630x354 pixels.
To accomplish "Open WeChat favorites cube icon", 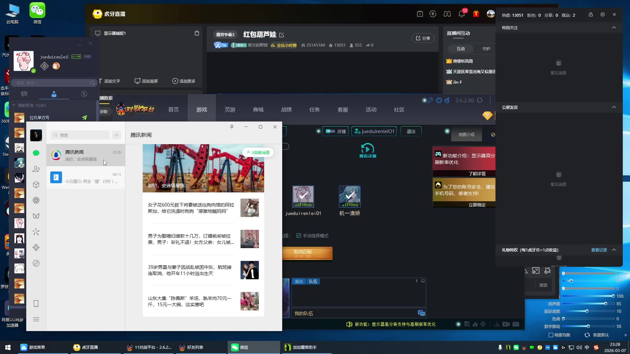I will click(36, 185).
